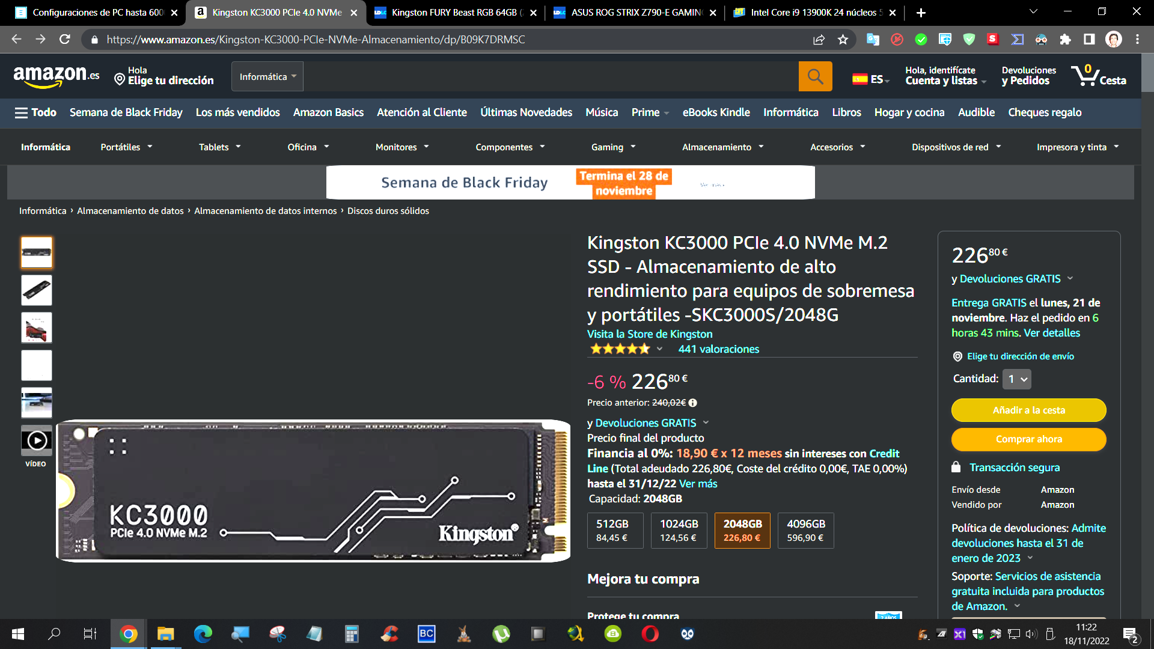1154x649 pixels.
Task: Click the page share icon in the address bar
Action: coord(819,40)
